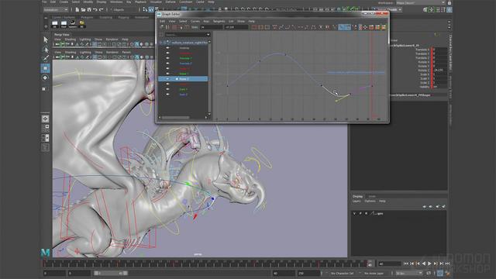Choose the Lasso Select tool

[46, 50]
